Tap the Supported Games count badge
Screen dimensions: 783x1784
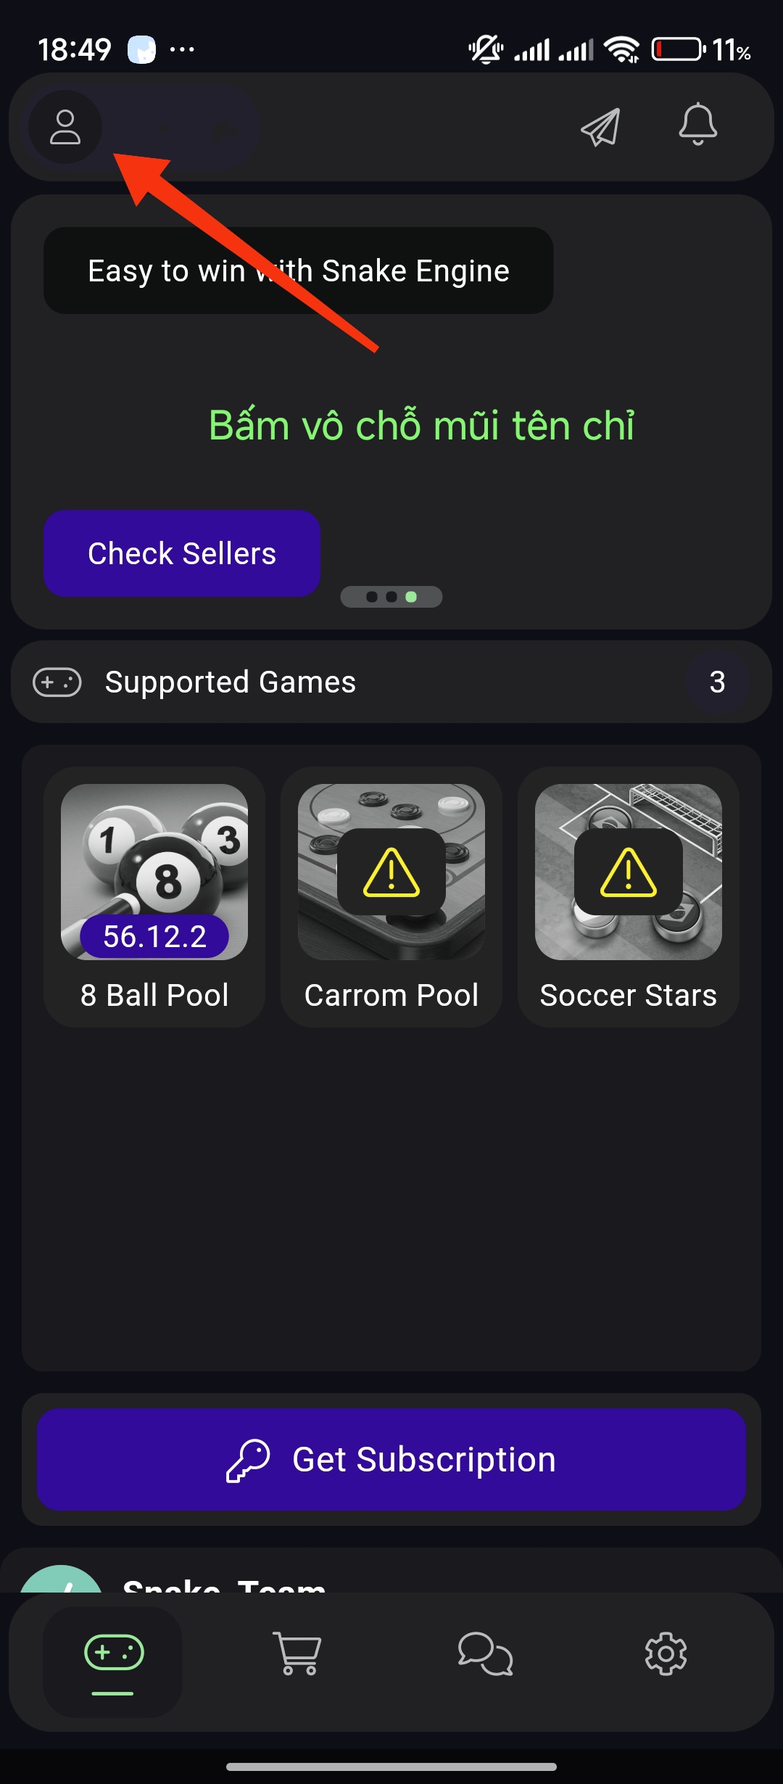(717, 682)
